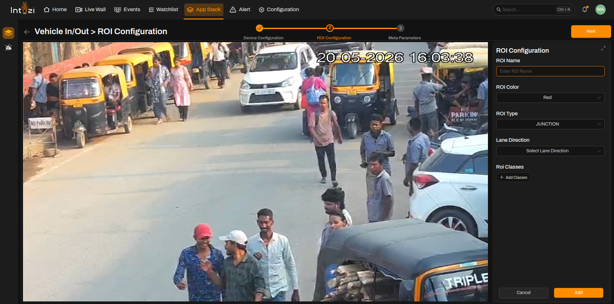Select the completed Device Configuration step

259,28
